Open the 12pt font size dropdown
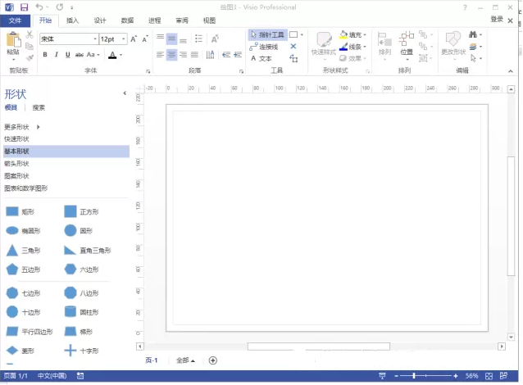Image resolution: width=523 pixels, height=385 pixels. [x=124, y=38]
